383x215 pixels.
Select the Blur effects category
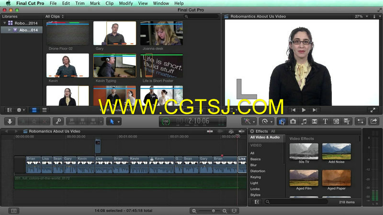click(x=253, y=165)
